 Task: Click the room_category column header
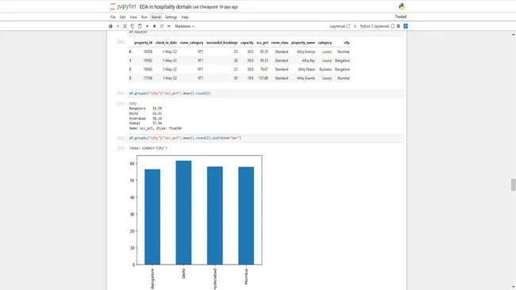coord(191,43)
